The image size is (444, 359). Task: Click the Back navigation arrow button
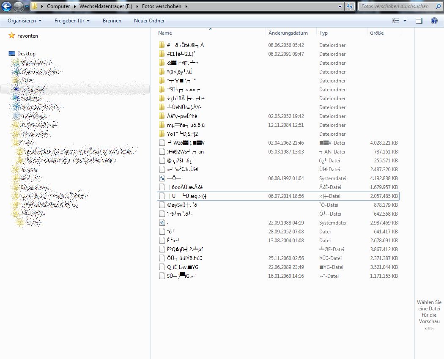[7, 6]
